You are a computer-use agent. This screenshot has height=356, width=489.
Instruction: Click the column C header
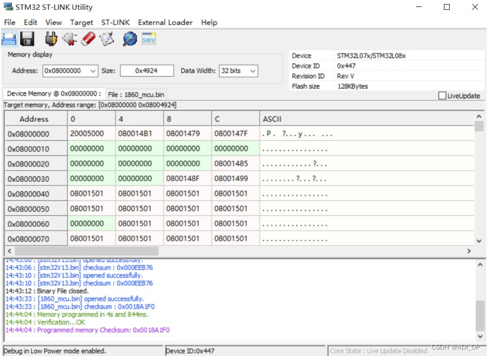point(236,119)
